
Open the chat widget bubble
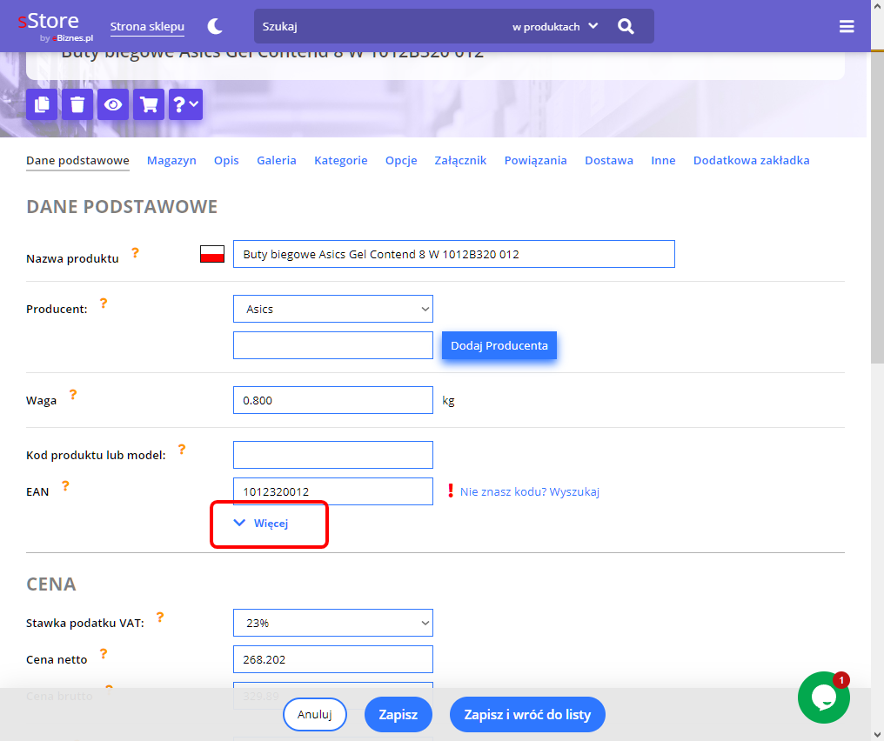click(x=824, y=697)
